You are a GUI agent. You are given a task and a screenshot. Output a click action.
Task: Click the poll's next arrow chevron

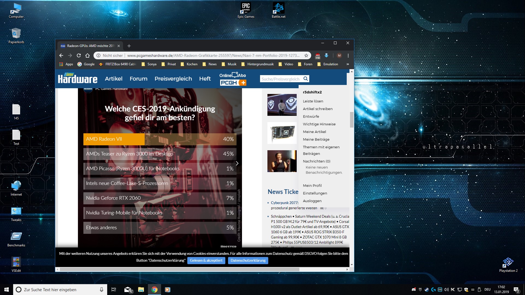237,163
